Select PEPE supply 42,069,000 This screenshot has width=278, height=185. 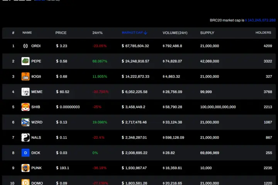(210, 61)
